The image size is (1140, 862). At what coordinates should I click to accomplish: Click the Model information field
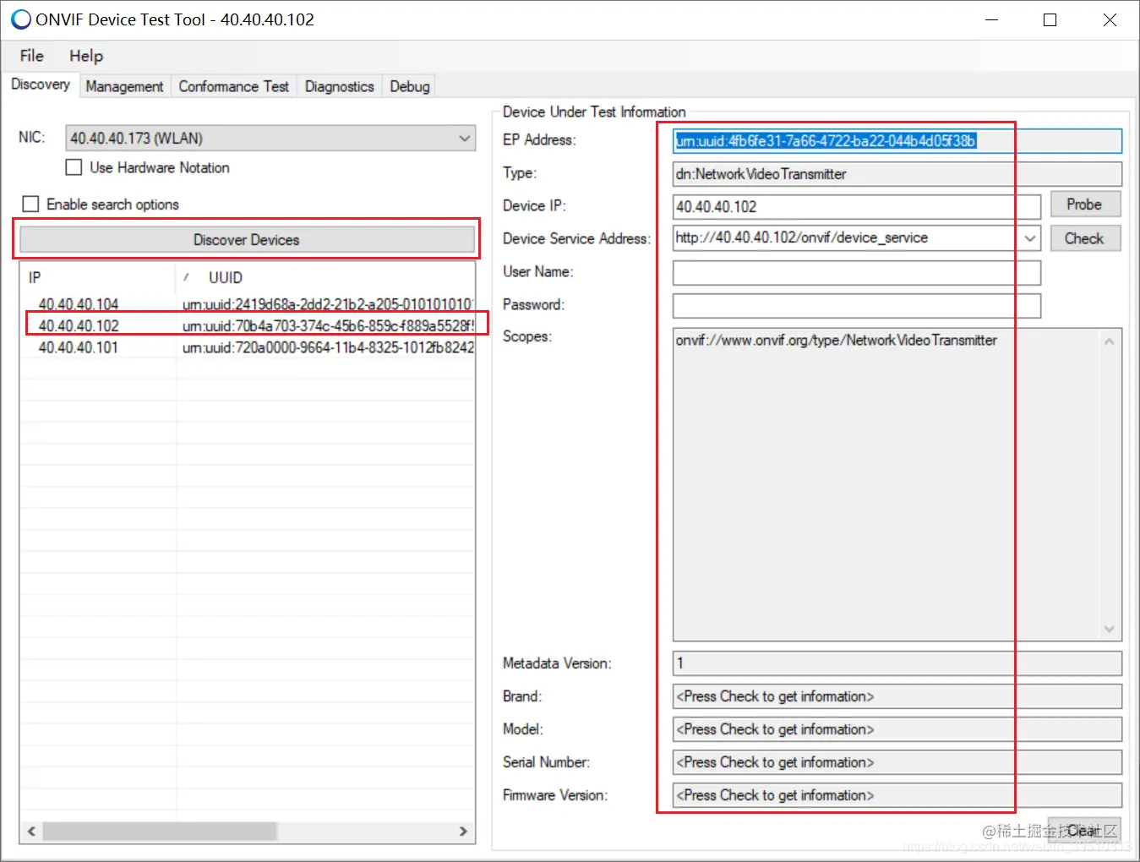897,729
